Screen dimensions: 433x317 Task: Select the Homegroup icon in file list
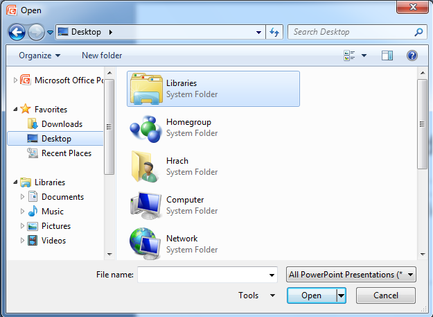tap(145, 127)
